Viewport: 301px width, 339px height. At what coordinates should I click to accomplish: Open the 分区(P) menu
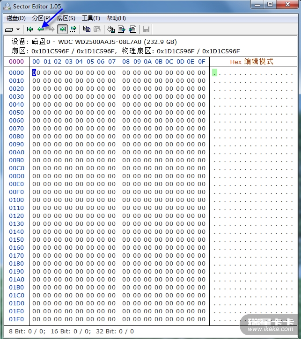click(x=41, y=18)
